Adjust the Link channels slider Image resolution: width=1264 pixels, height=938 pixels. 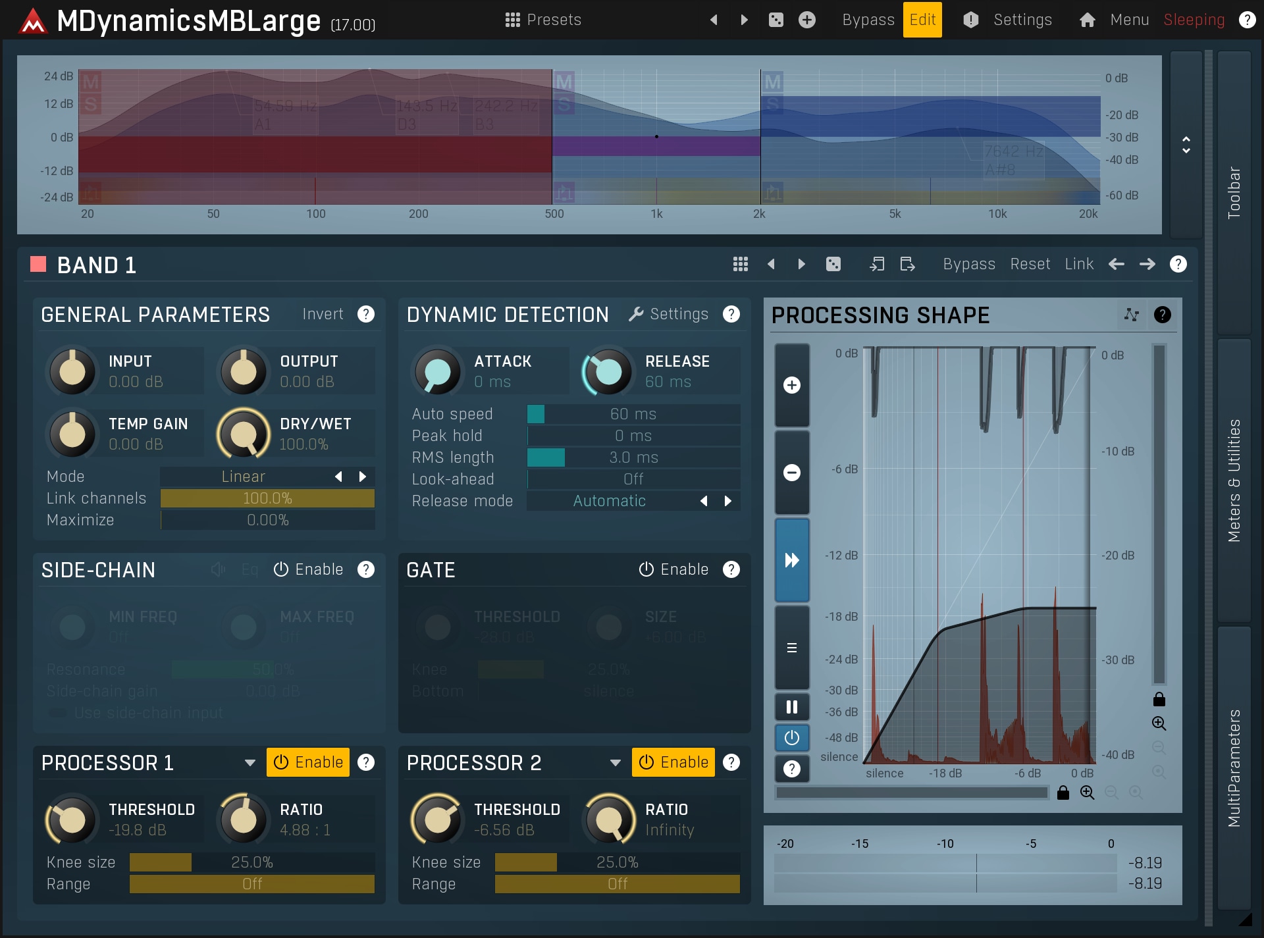point(267,498)
